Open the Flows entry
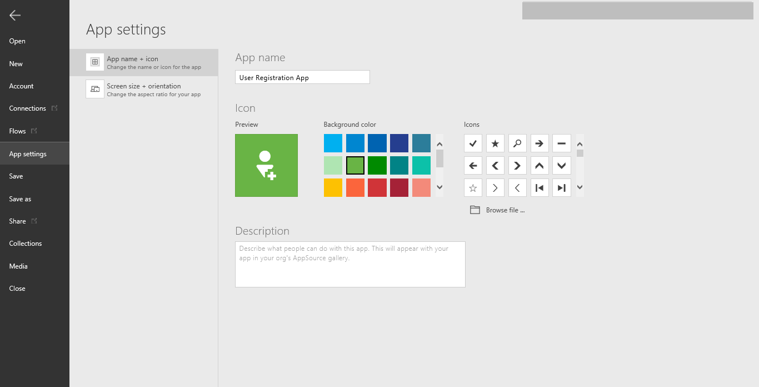The height and width of the screenshot is (387, 759). click(34, 131)
